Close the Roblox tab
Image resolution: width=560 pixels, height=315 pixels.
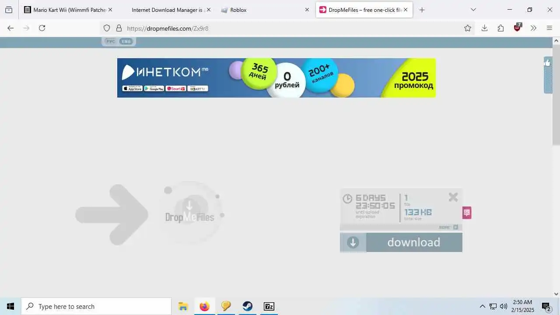(x=307, y=10)
